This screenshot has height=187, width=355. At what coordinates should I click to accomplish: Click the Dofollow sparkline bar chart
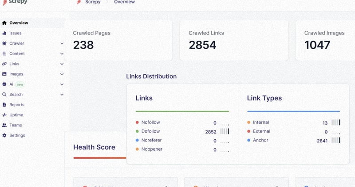(225, 131)
